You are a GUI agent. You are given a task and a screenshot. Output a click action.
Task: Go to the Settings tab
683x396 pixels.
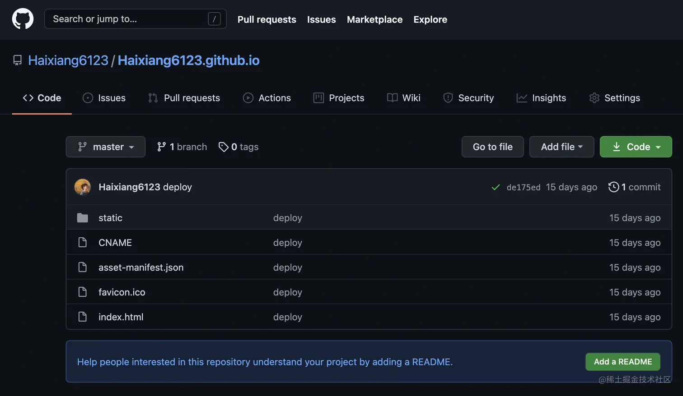[615, 98]
